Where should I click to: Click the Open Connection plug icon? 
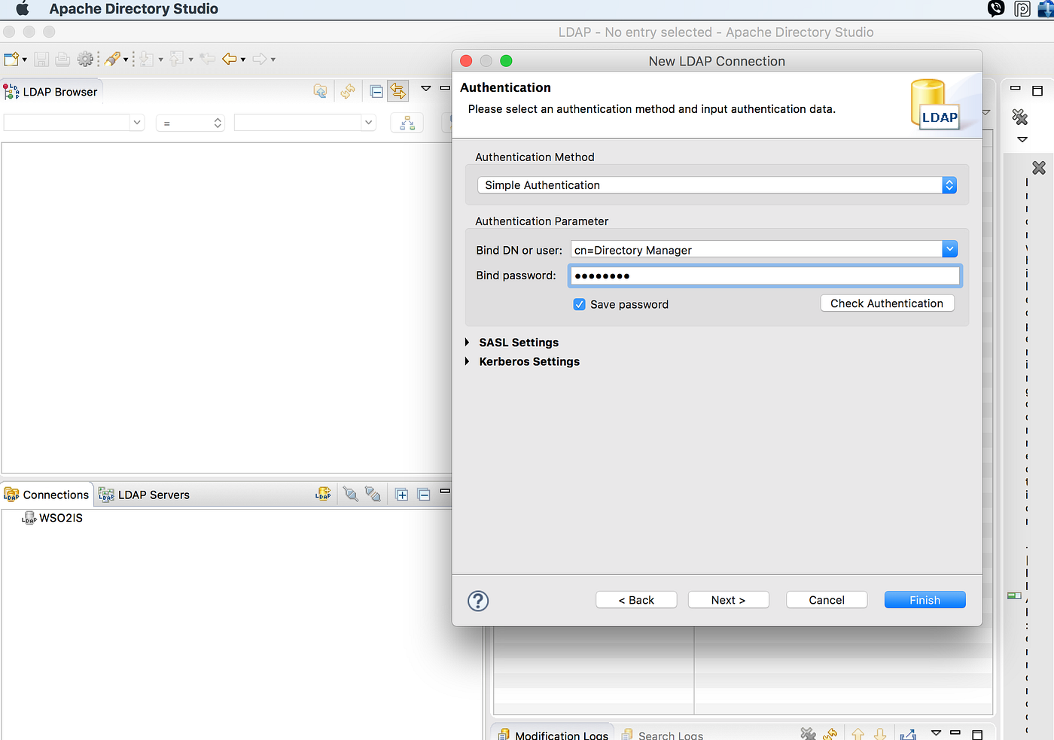click(350, 495)
